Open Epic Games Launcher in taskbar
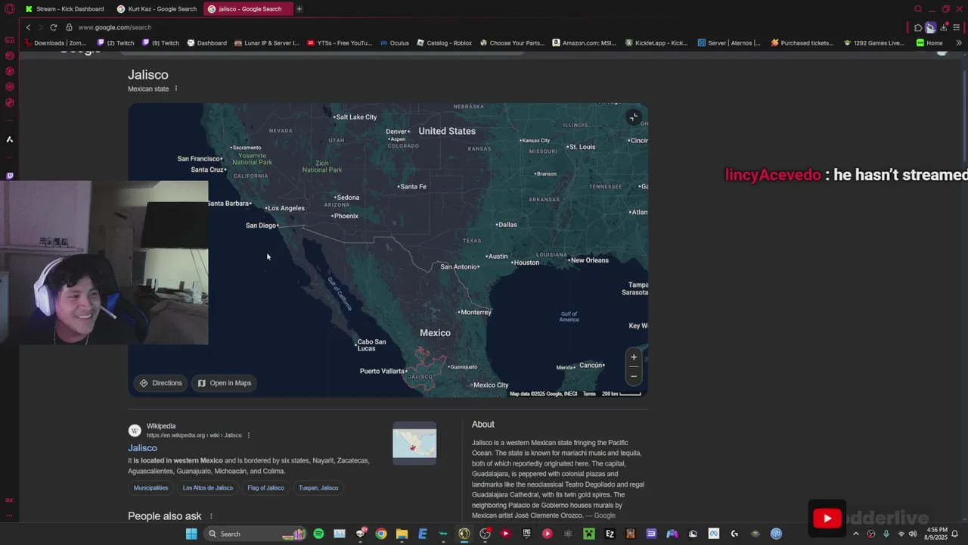 [526, 534]
